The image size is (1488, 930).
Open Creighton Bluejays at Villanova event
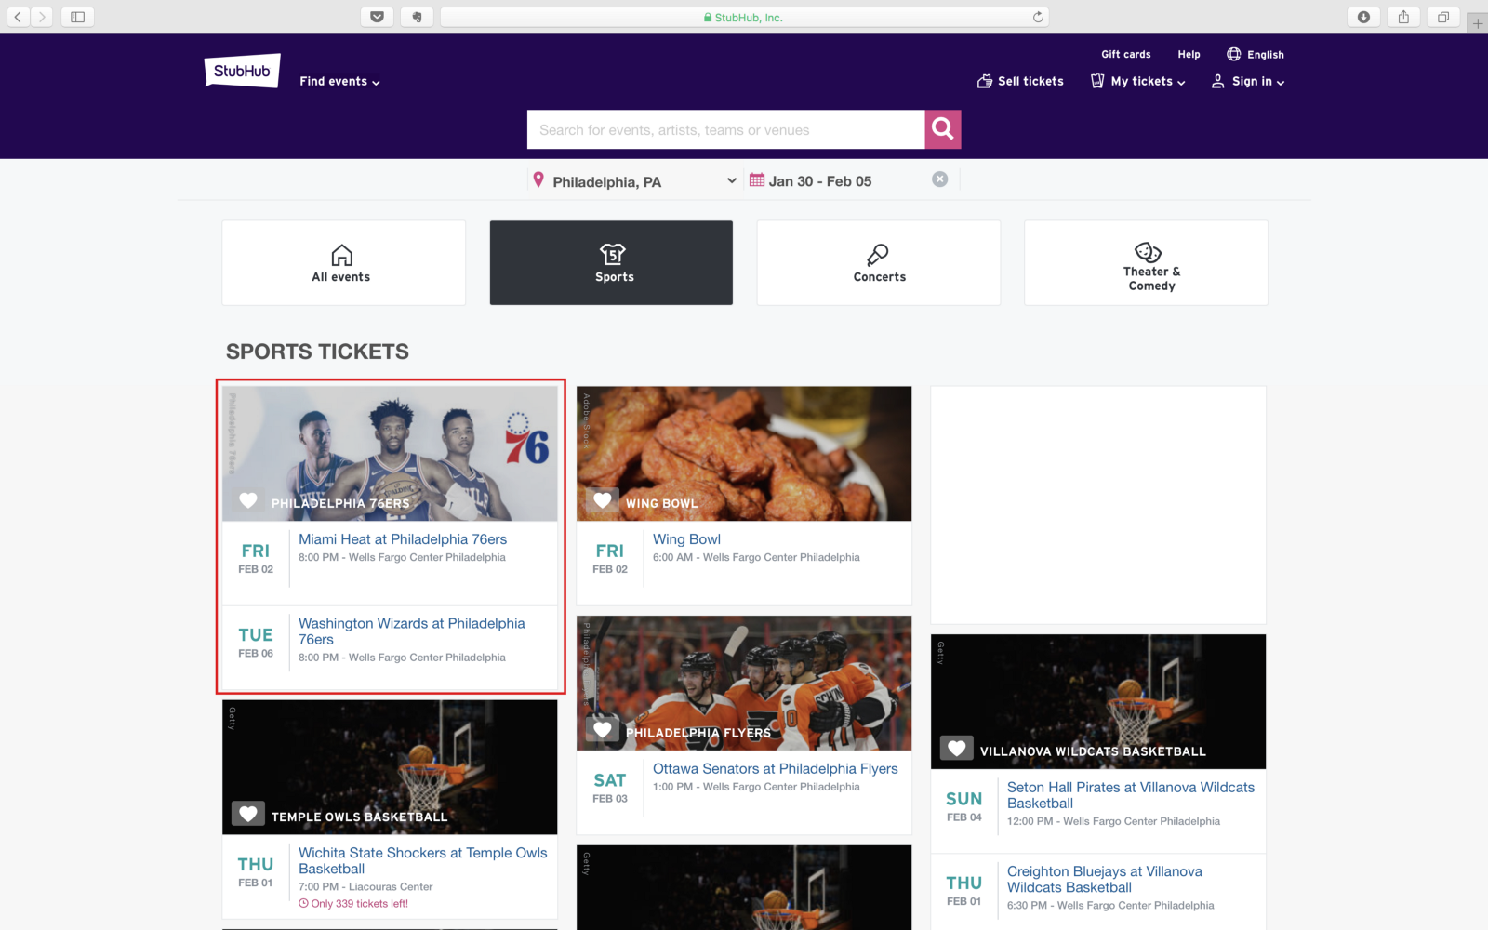(1105, 880)
